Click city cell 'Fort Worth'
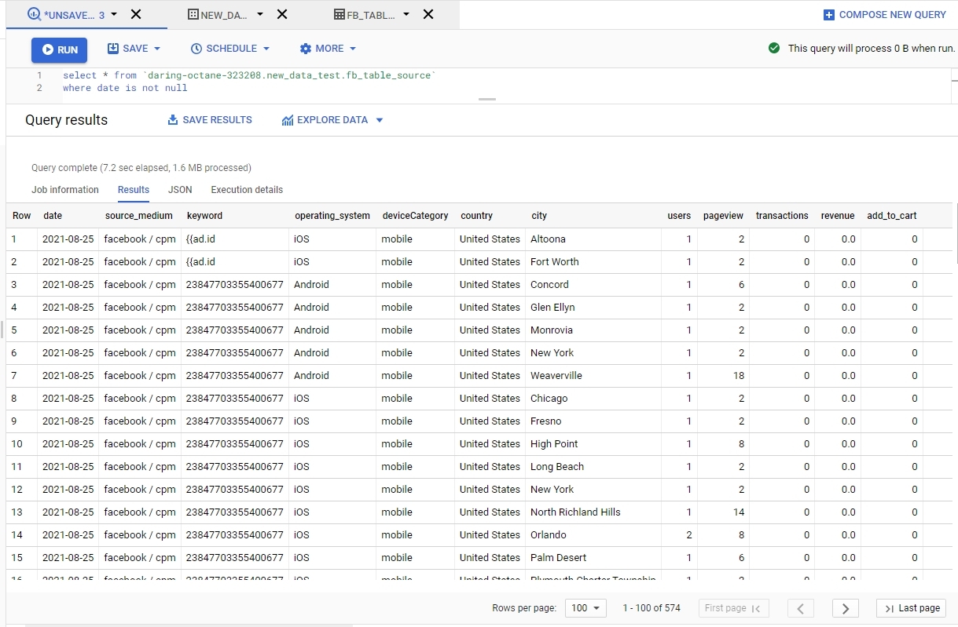Screen dimensions: 958x627 point(554,262)
